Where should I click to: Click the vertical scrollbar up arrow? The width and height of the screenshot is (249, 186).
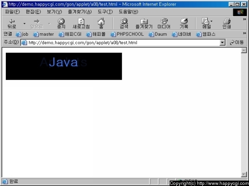pos(244,50)
